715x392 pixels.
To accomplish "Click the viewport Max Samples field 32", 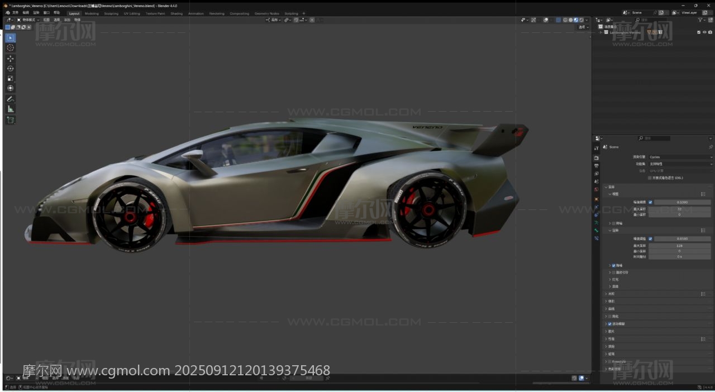I will point(680,209).
